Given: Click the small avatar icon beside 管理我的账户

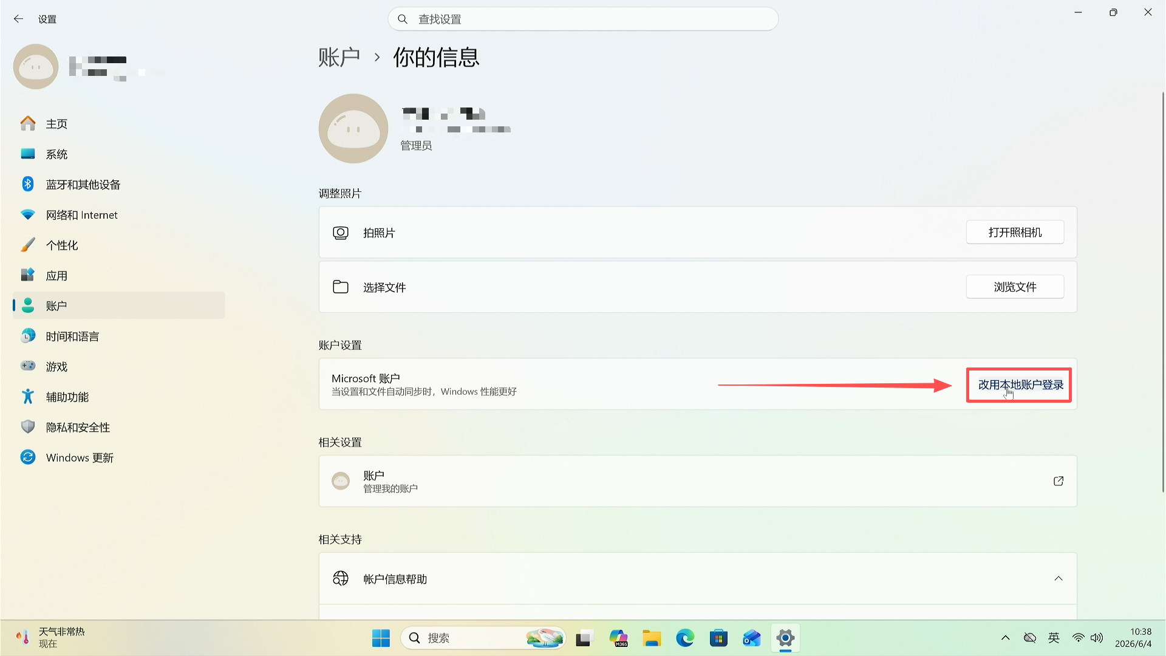Looking at the screenshot, I should click(341, 481).
